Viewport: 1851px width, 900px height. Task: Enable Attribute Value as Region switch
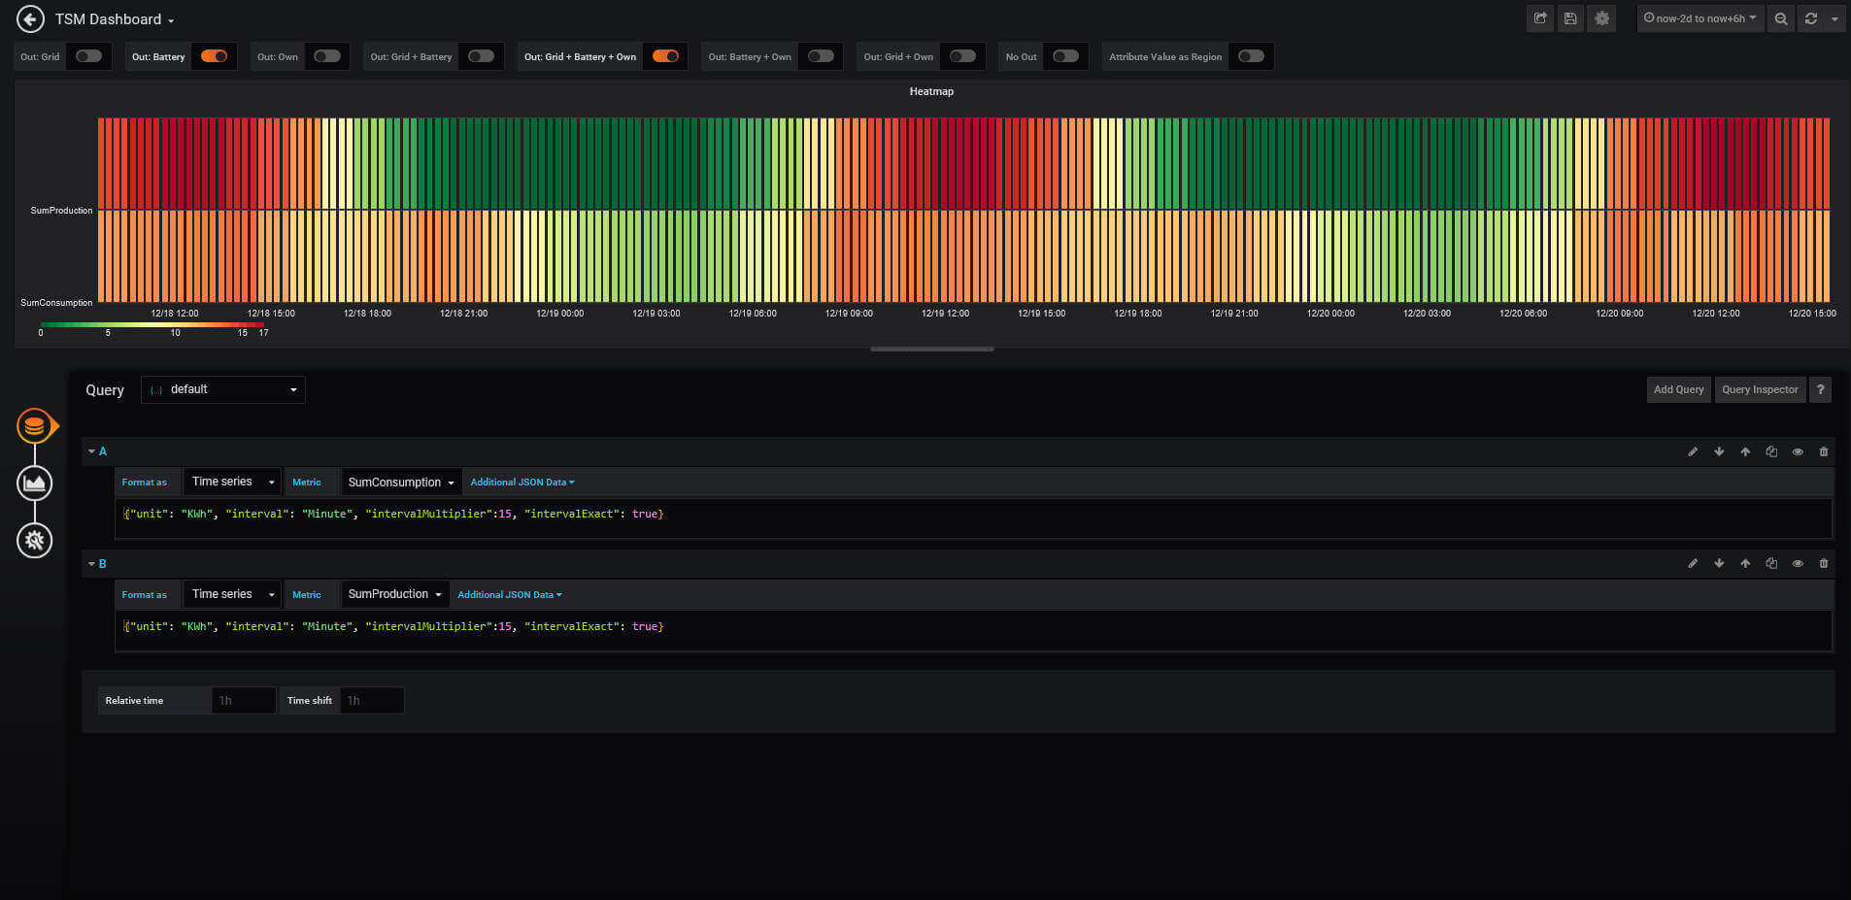[x=1251, y=56]
